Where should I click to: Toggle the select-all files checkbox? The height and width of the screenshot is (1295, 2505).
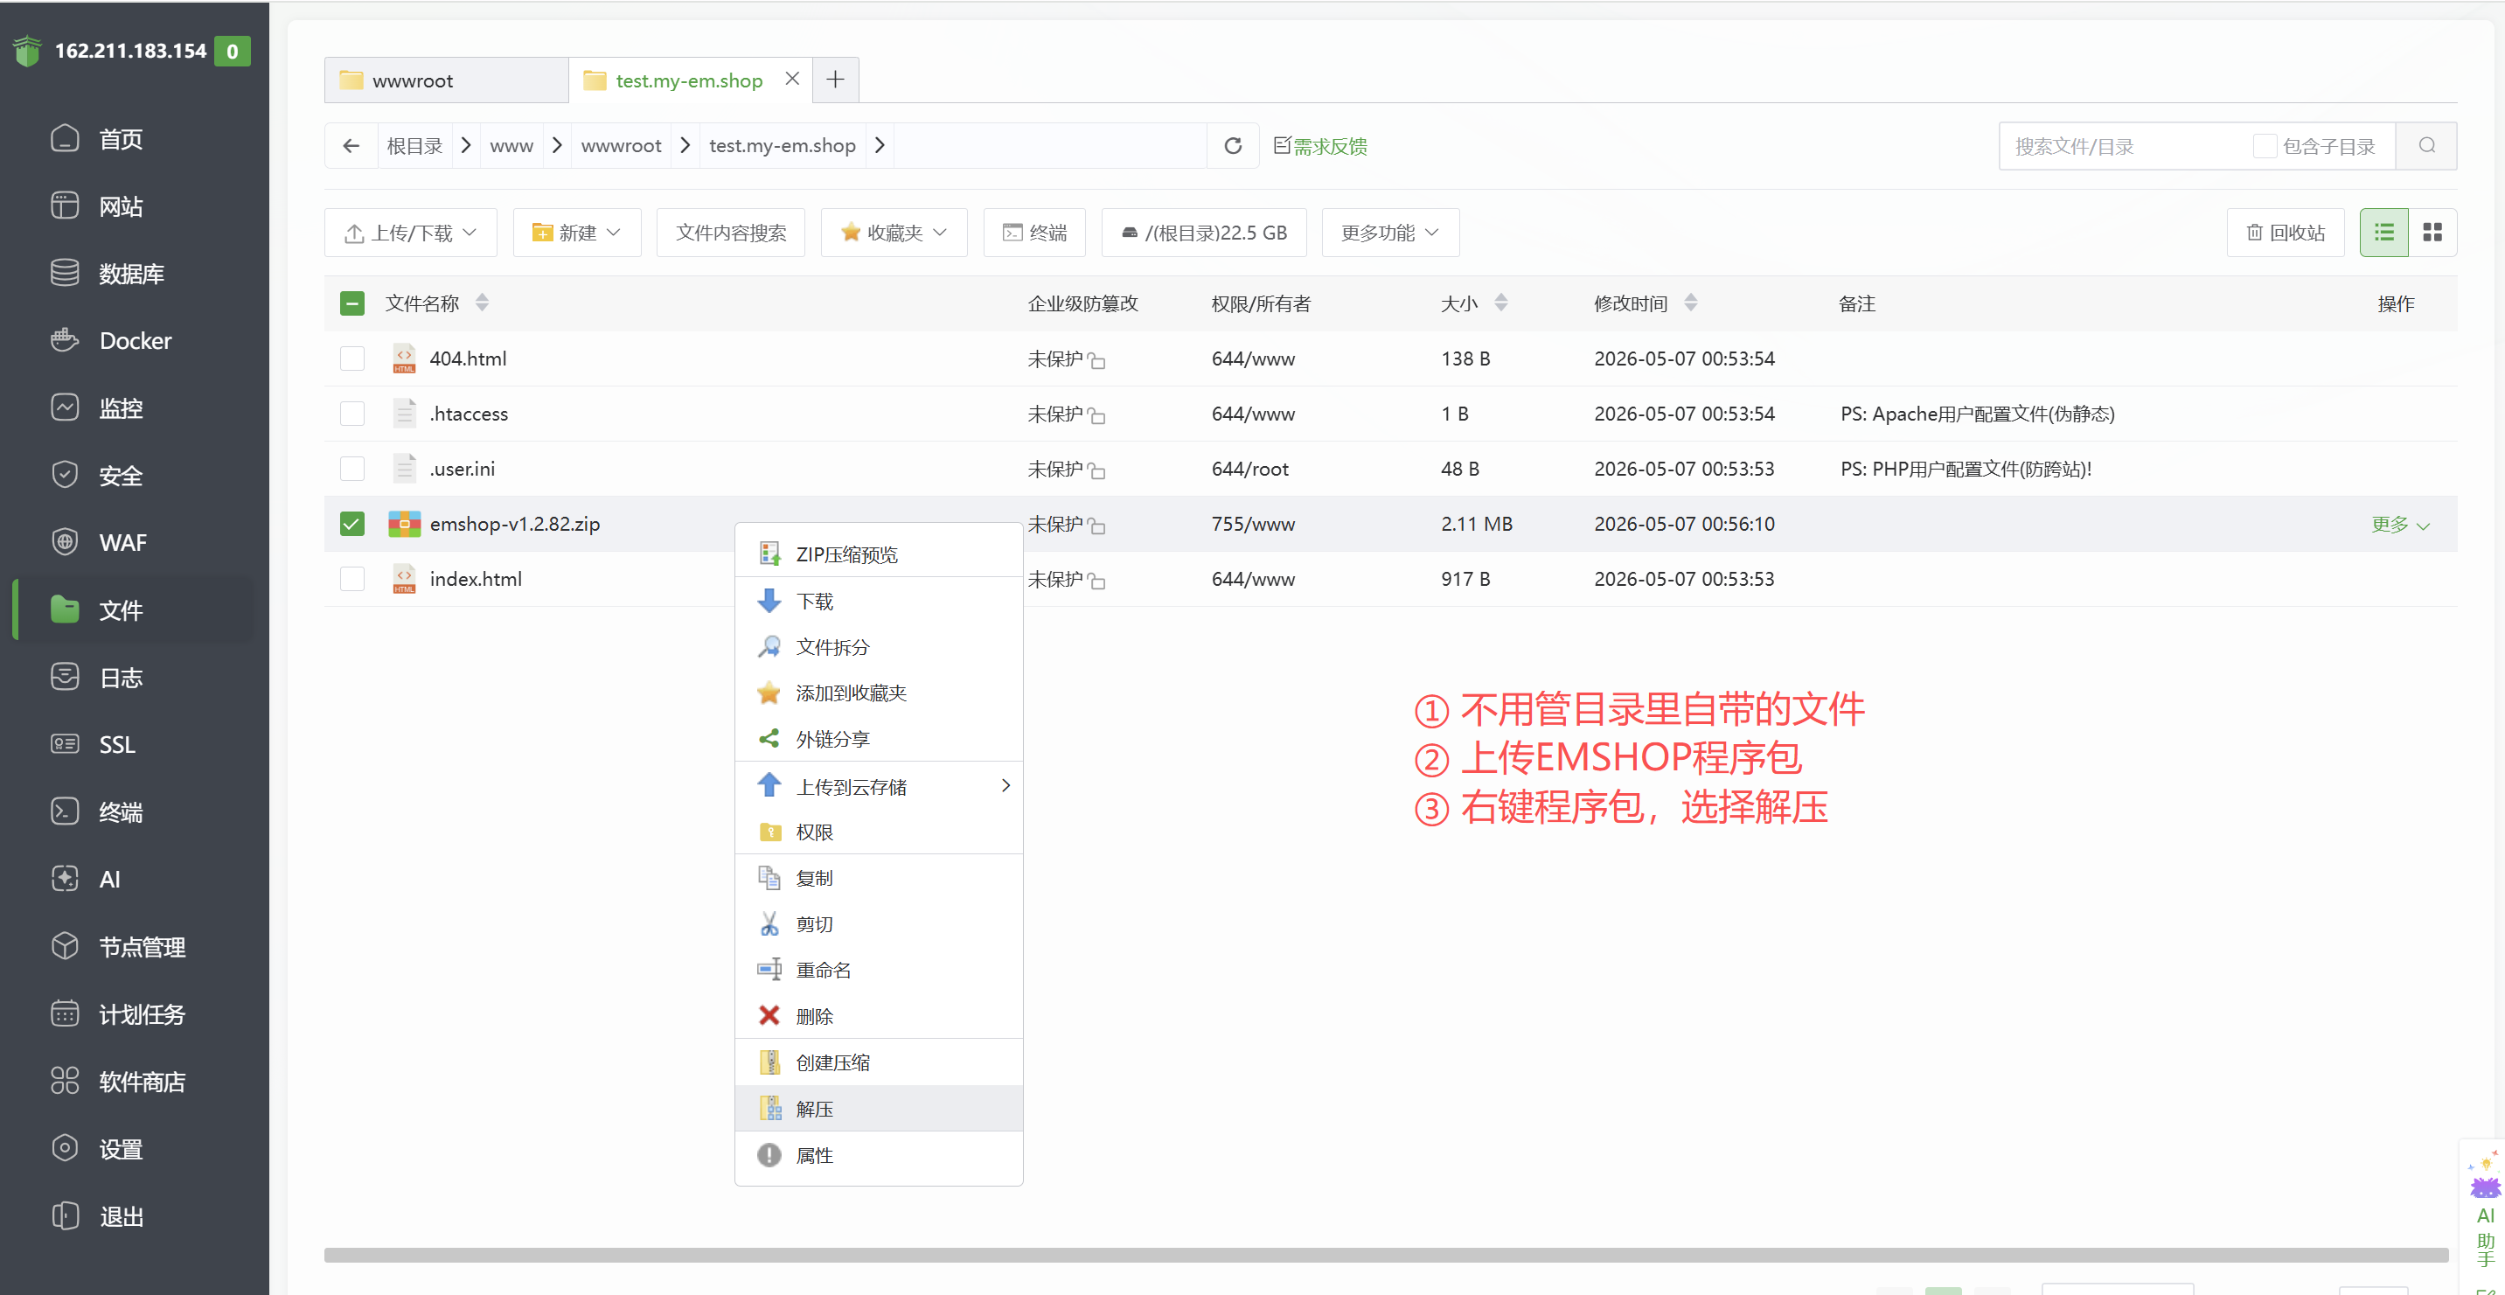(352, 303)
